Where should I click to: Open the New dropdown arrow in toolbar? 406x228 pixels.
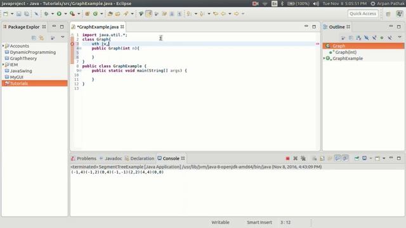coord(12,14)
